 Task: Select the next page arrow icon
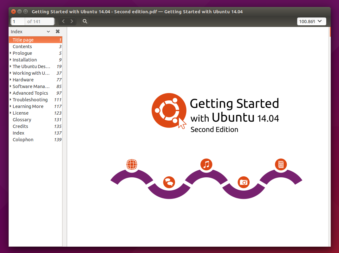[72, 21]
